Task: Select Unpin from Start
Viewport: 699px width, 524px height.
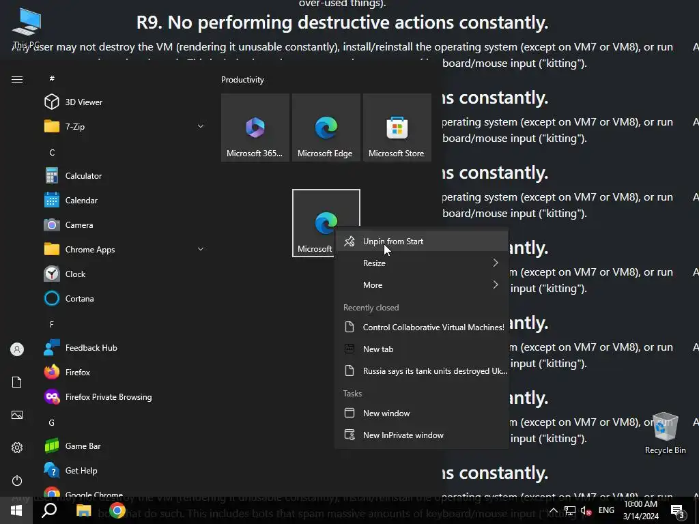Action: 421,241
